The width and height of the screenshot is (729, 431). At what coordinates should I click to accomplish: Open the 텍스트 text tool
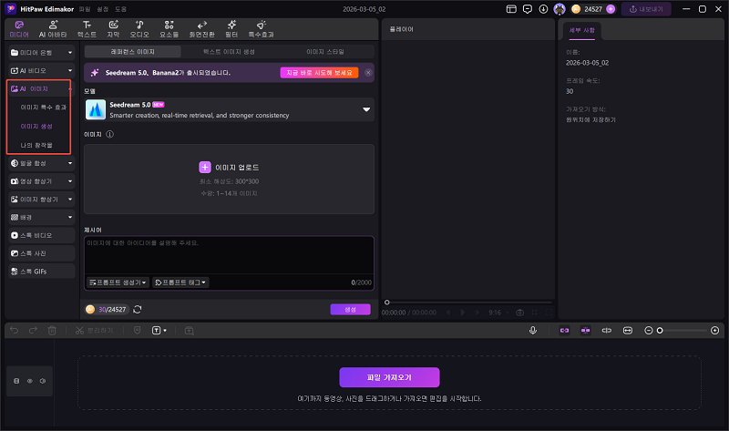(x=87, y=29)
